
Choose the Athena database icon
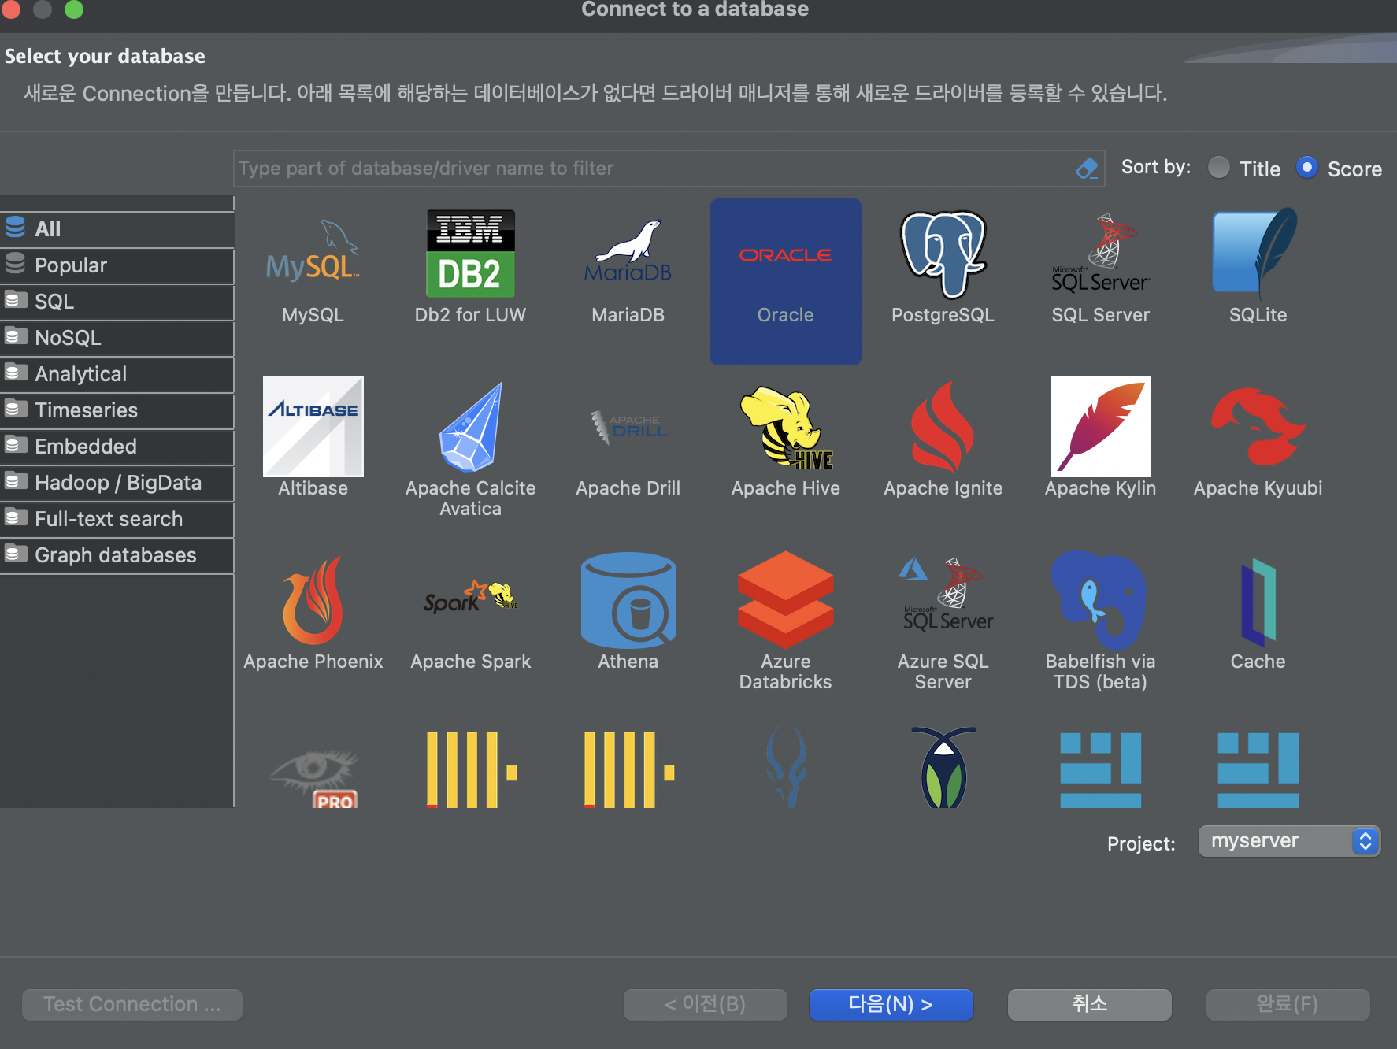(628, 599)
